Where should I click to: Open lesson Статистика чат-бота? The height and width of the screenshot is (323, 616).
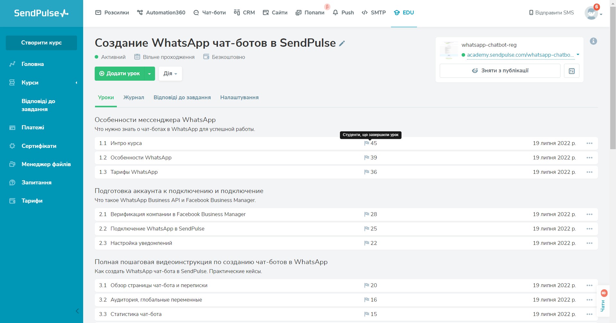(x=136, y=314)
